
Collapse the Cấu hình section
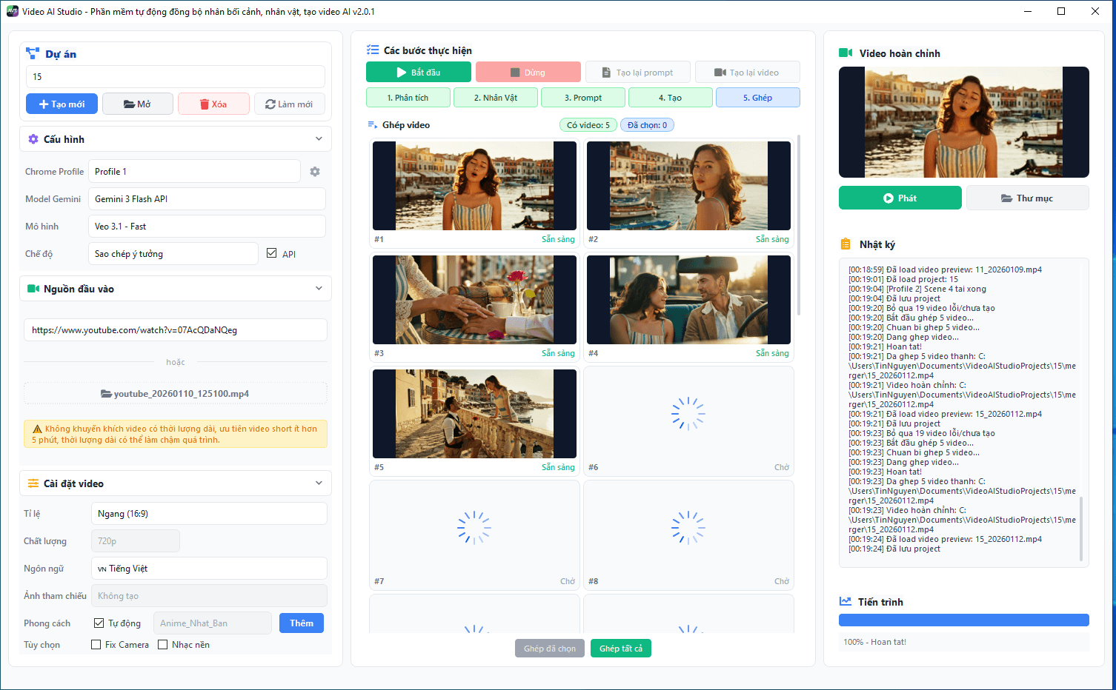coord(319,138)
